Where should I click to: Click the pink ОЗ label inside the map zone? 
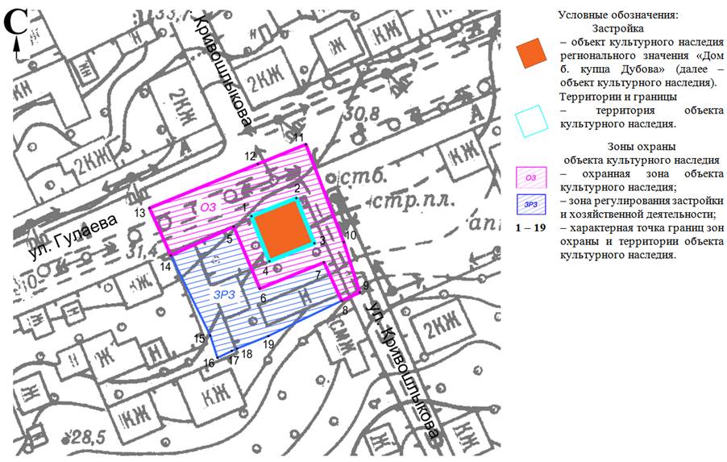tap(210, 207)
